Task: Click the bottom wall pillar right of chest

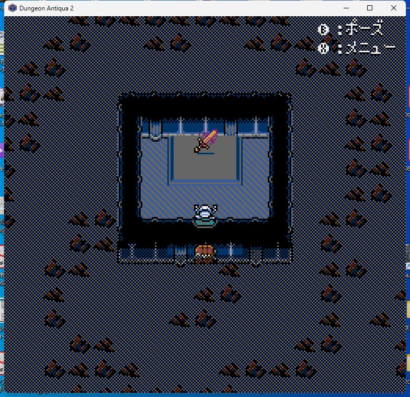Action: pyautogui.click(x=255, y=254)
